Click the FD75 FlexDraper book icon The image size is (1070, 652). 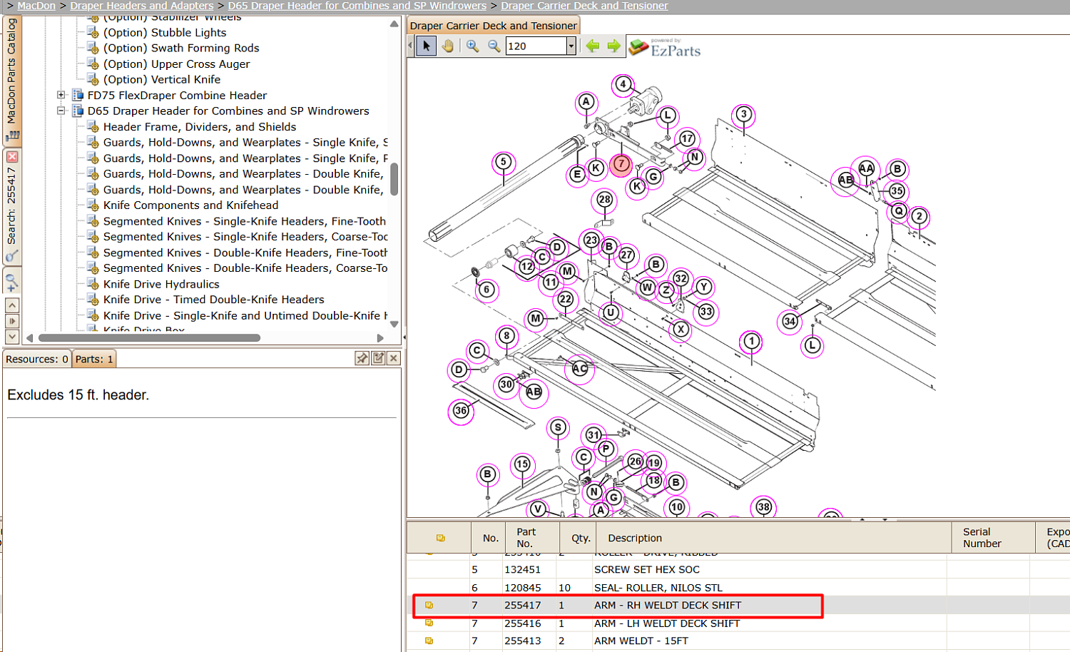78,95
